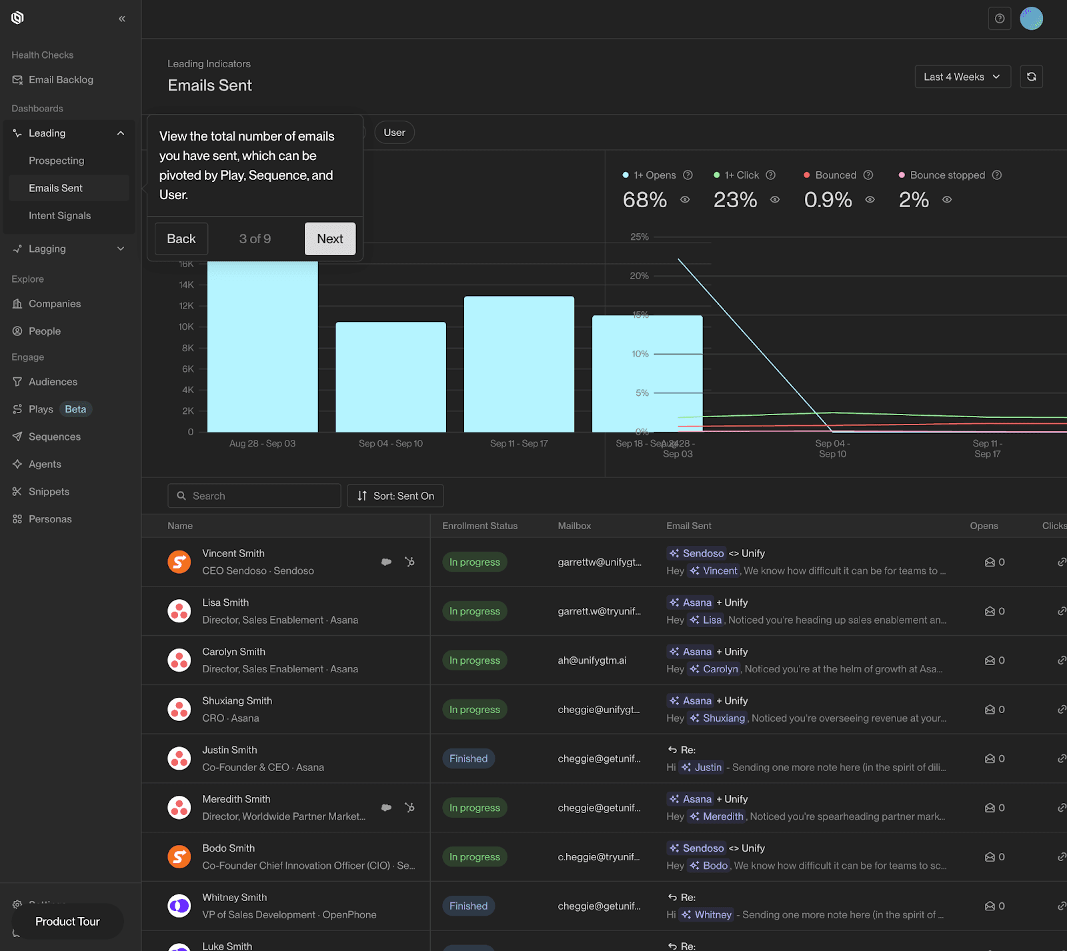Image resolution: width=1067 pixels, height=951 pixels.
Task: Click the Sendoso logo in Vincent Smith's row
Action: pyautogui.click(x=179, y=562)
